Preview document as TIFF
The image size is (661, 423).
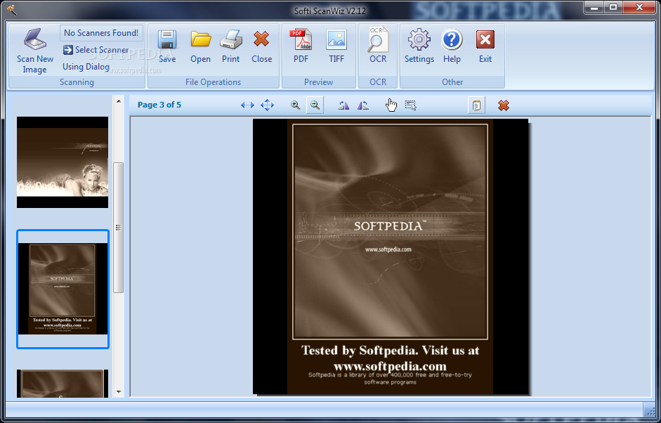[x=336, y=46]
